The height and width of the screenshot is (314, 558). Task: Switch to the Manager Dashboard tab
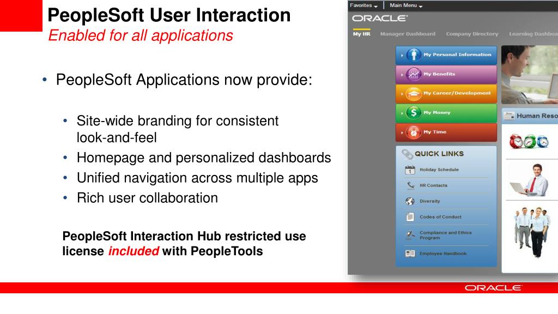click(408, 34)
